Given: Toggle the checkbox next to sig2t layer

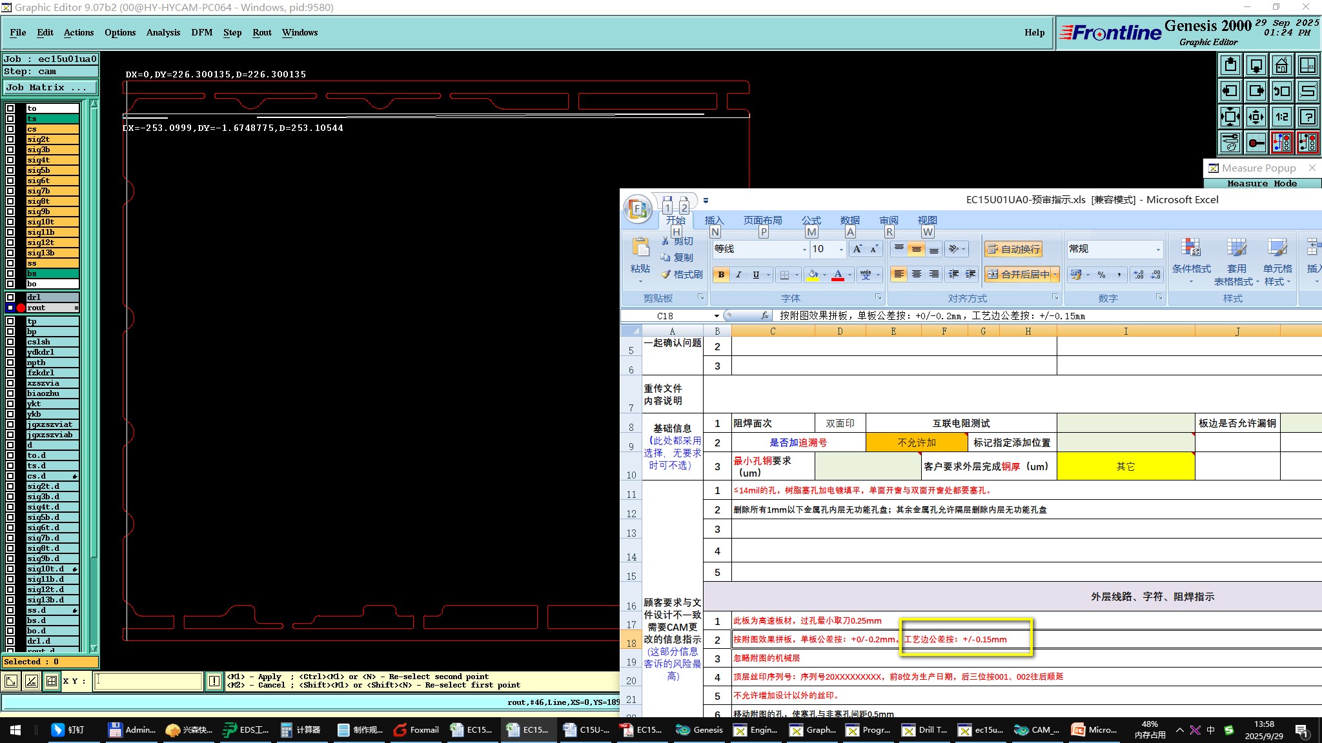Looking at the screenshot, I should click(x=10, y=139).
